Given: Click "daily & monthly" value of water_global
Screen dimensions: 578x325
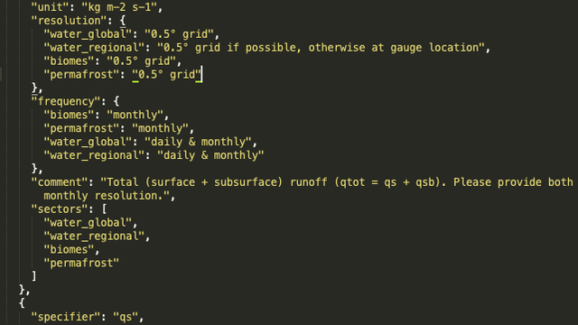Looking at the screenshot, I should tap(198, 142).
